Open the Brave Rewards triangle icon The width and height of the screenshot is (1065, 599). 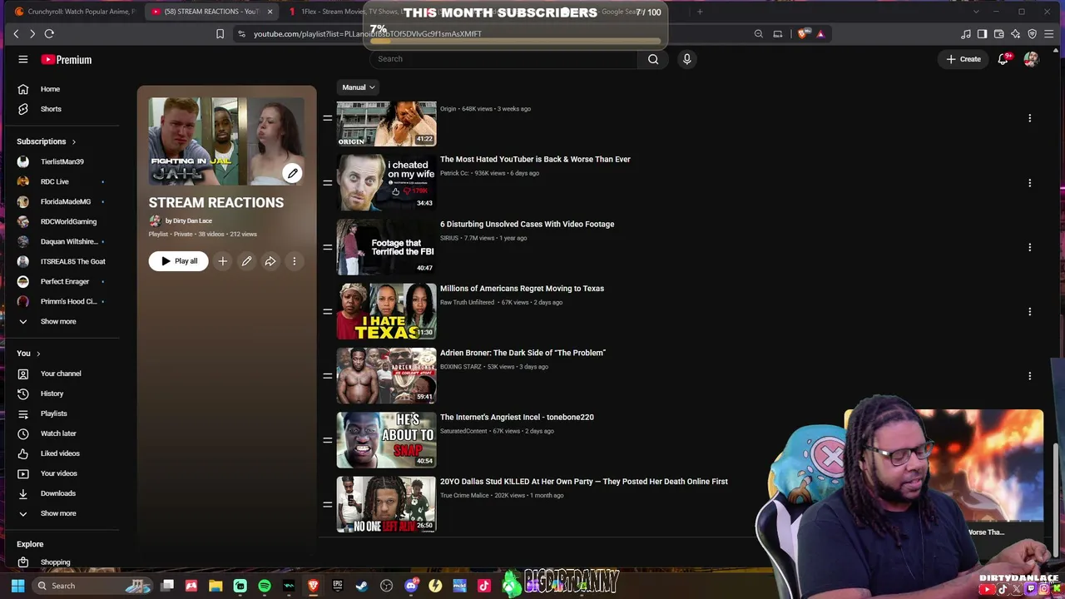pos(820,34)
